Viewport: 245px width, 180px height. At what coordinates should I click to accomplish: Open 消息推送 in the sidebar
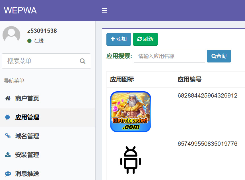point(48,173)
